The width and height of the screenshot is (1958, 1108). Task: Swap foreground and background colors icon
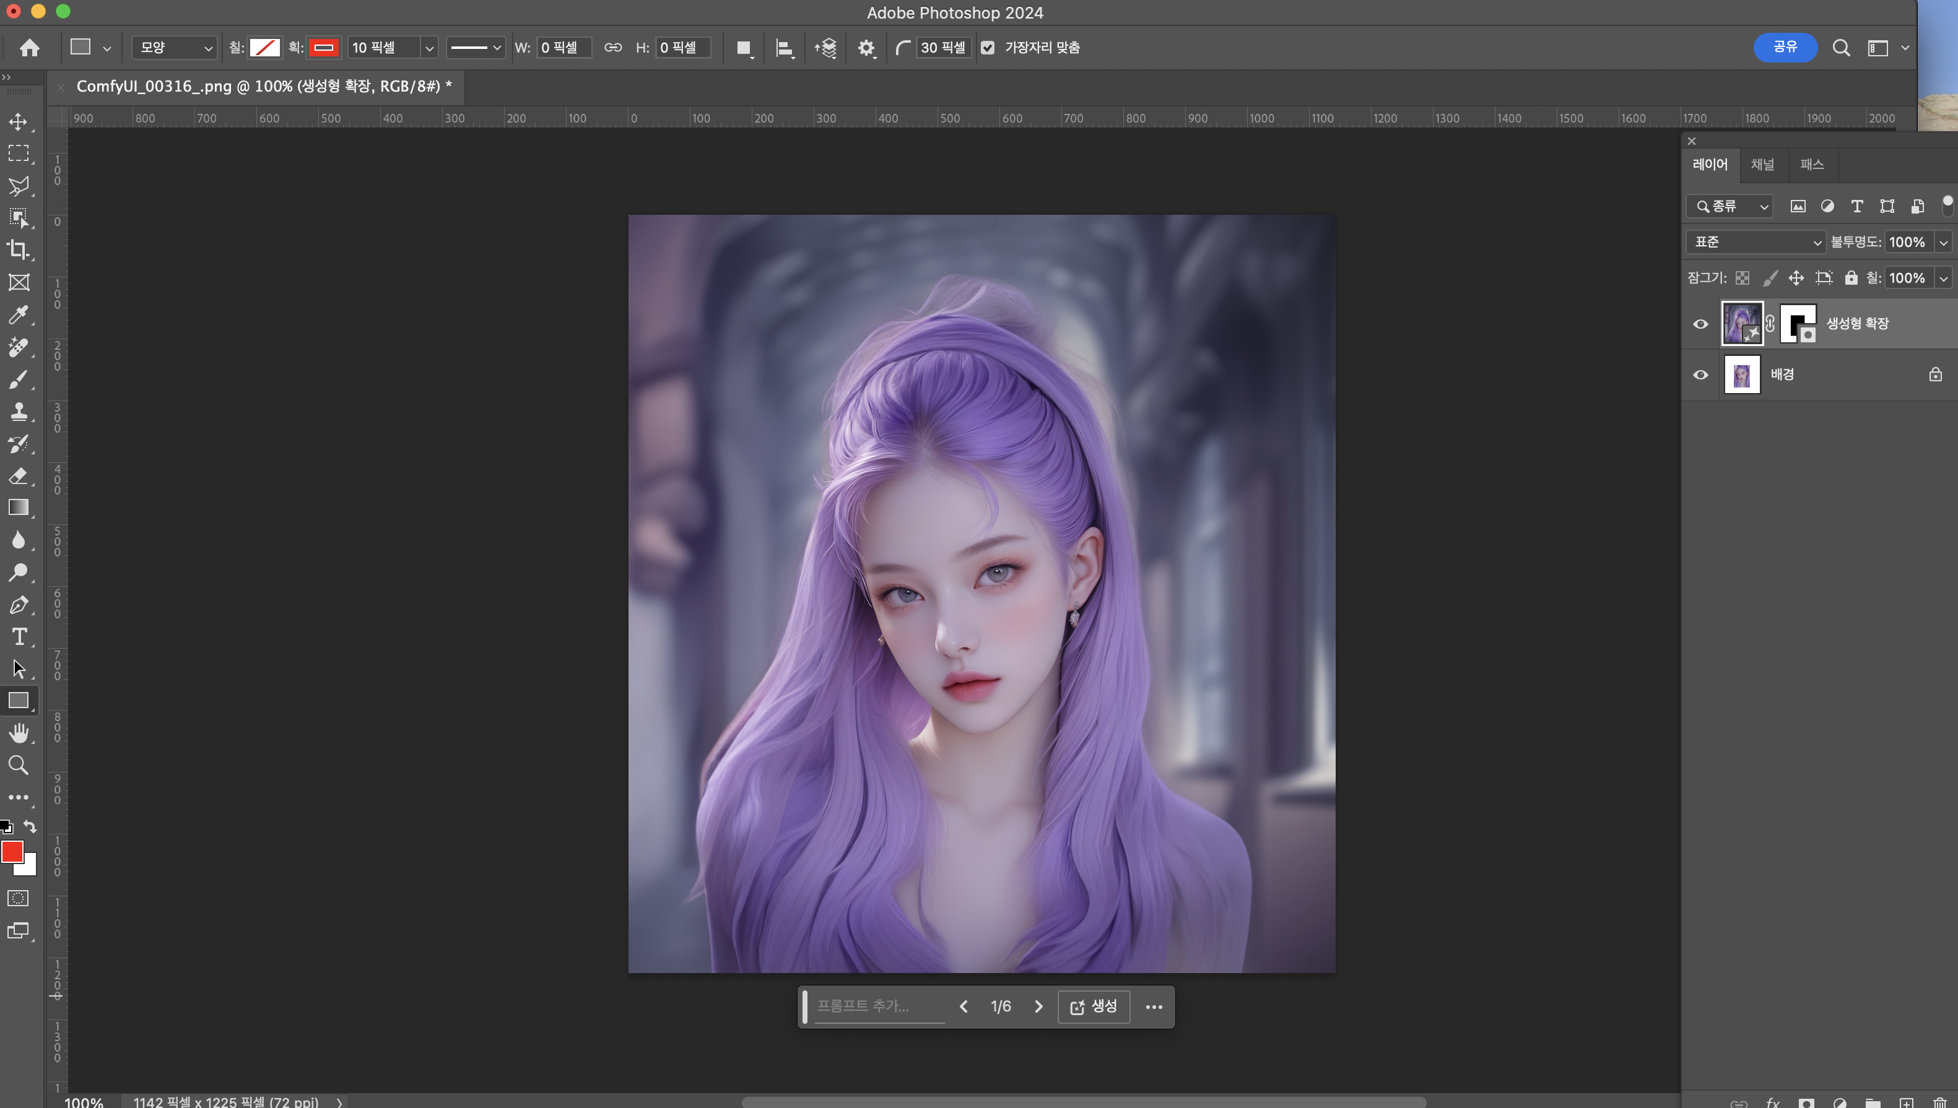pyautogui.click(x=30, y=826)
